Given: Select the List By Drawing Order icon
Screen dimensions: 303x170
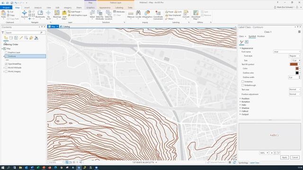Looking at the screenshot, I should tap(6, 38).
